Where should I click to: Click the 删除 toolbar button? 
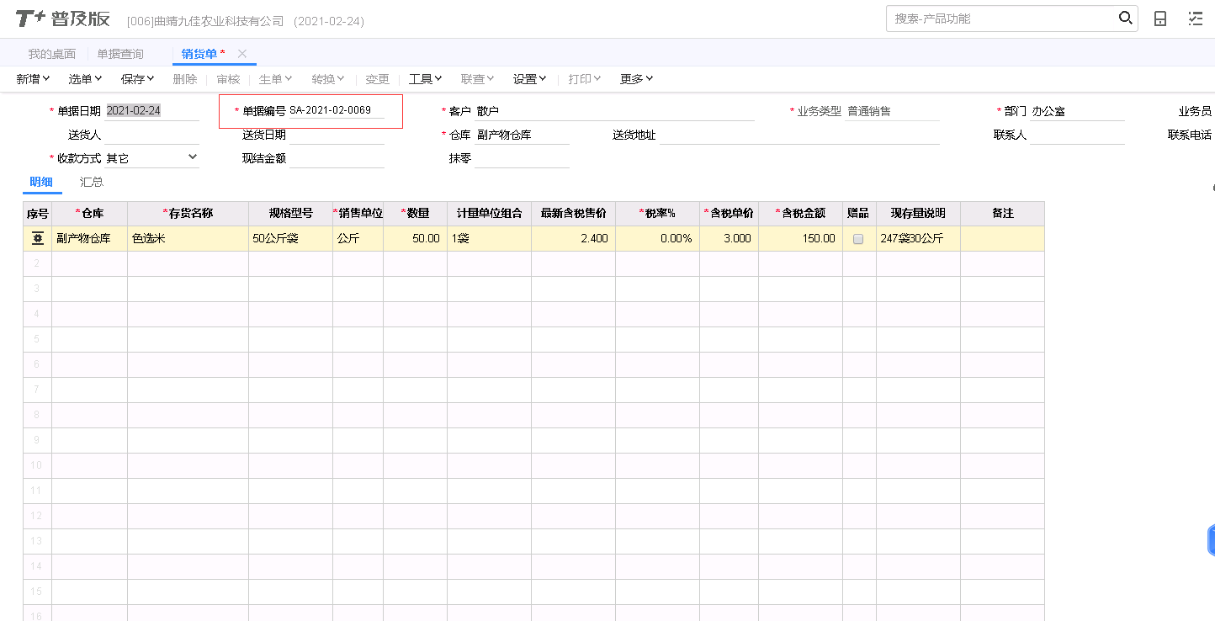point(185,79)
